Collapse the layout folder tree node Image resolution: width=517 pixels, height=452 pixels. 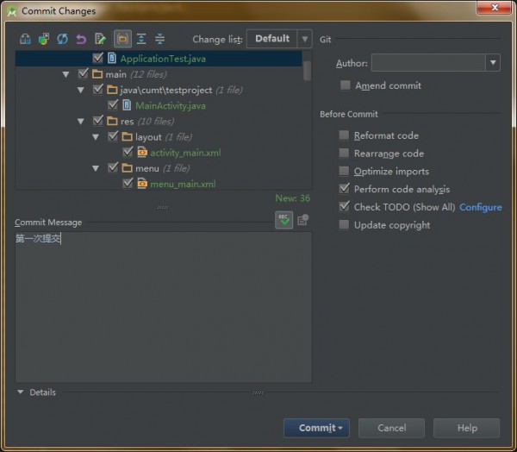coord(96,136)
